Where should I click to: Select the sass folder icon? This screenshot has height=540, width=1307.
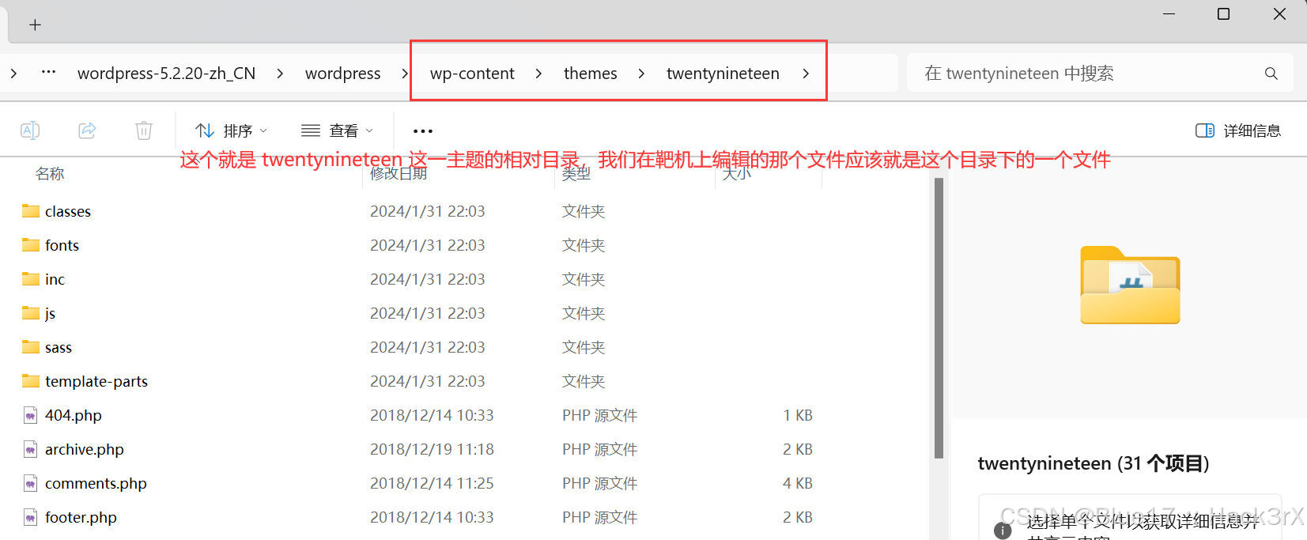[31, 347]
